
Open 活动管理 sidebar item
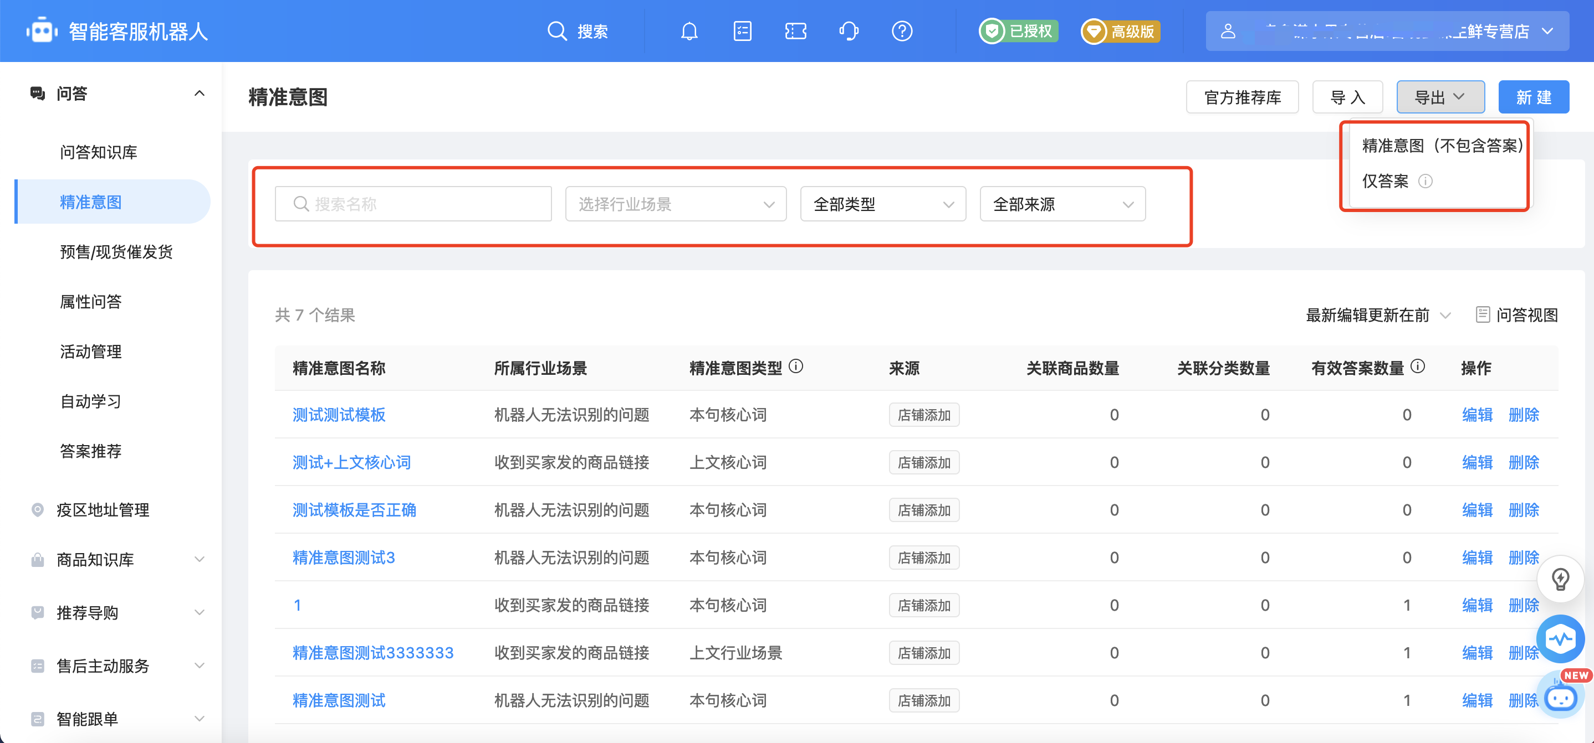(x=90, y=351)
